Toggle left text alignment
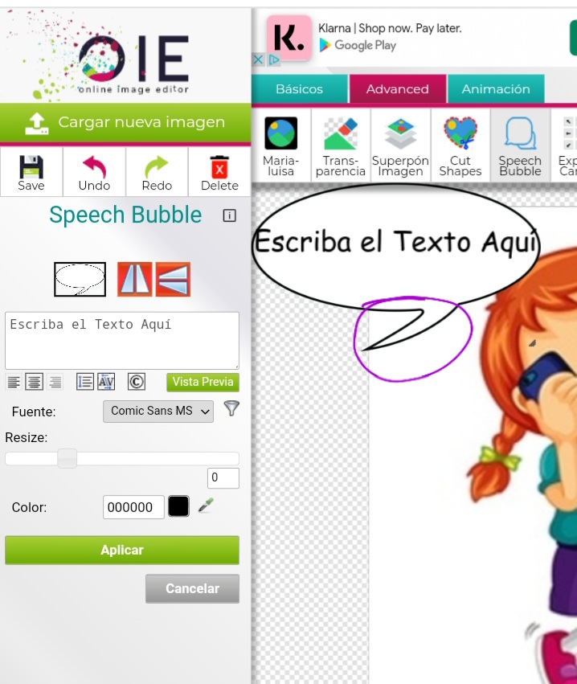577x684 pixels. tap(14, 382)
